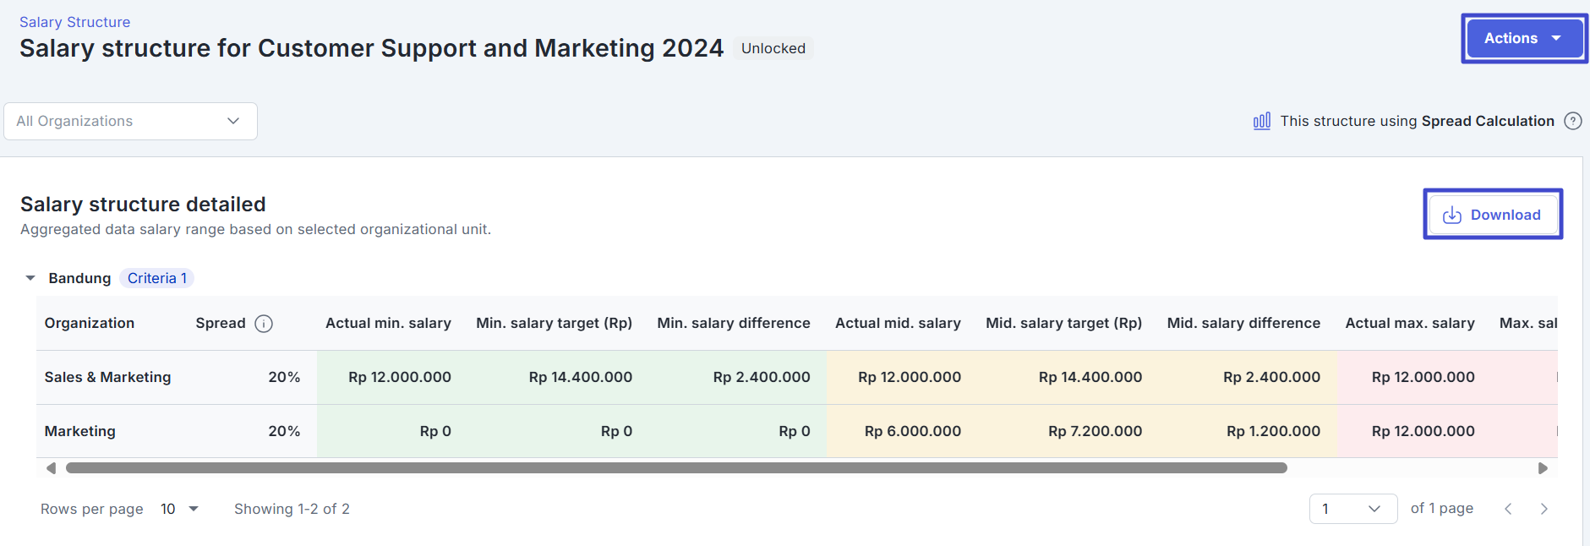Click the next page arrow
1590x546 pixels.
[x=1544, y=509]
